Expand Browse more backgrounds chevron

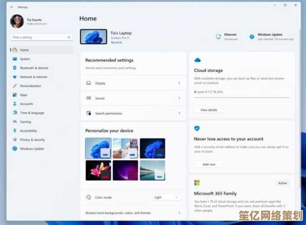pos(179,213)
